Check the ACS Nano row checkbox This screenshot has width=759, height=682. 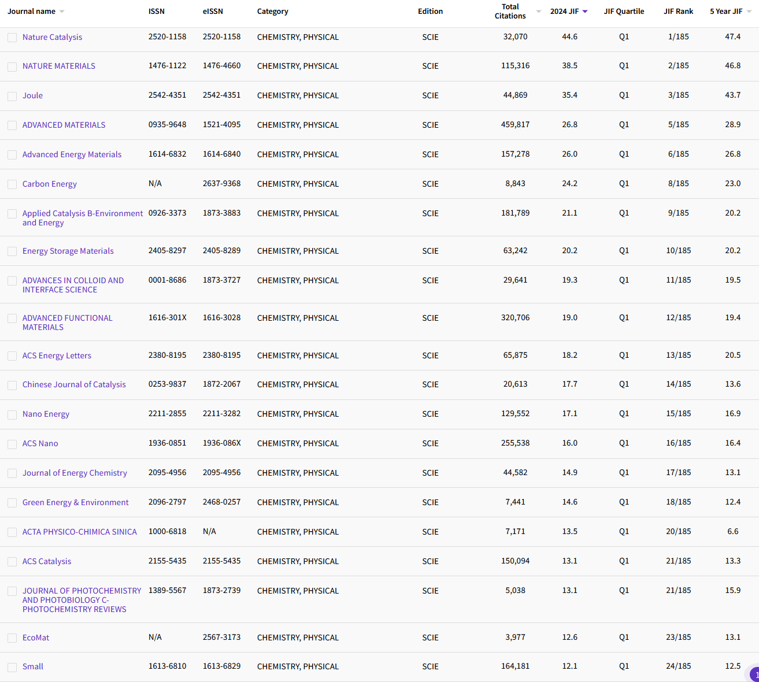(x=12, y=444)
